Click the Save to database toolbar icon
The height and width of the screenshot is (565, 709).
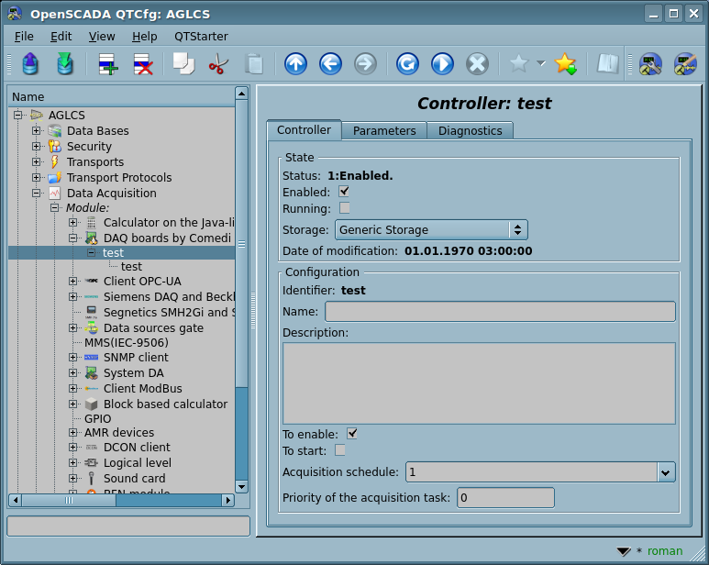(x=64, y=64)
